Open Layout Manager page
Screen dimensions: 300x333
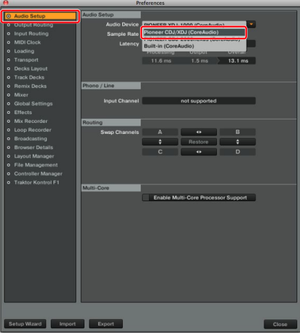click(34, 156)
